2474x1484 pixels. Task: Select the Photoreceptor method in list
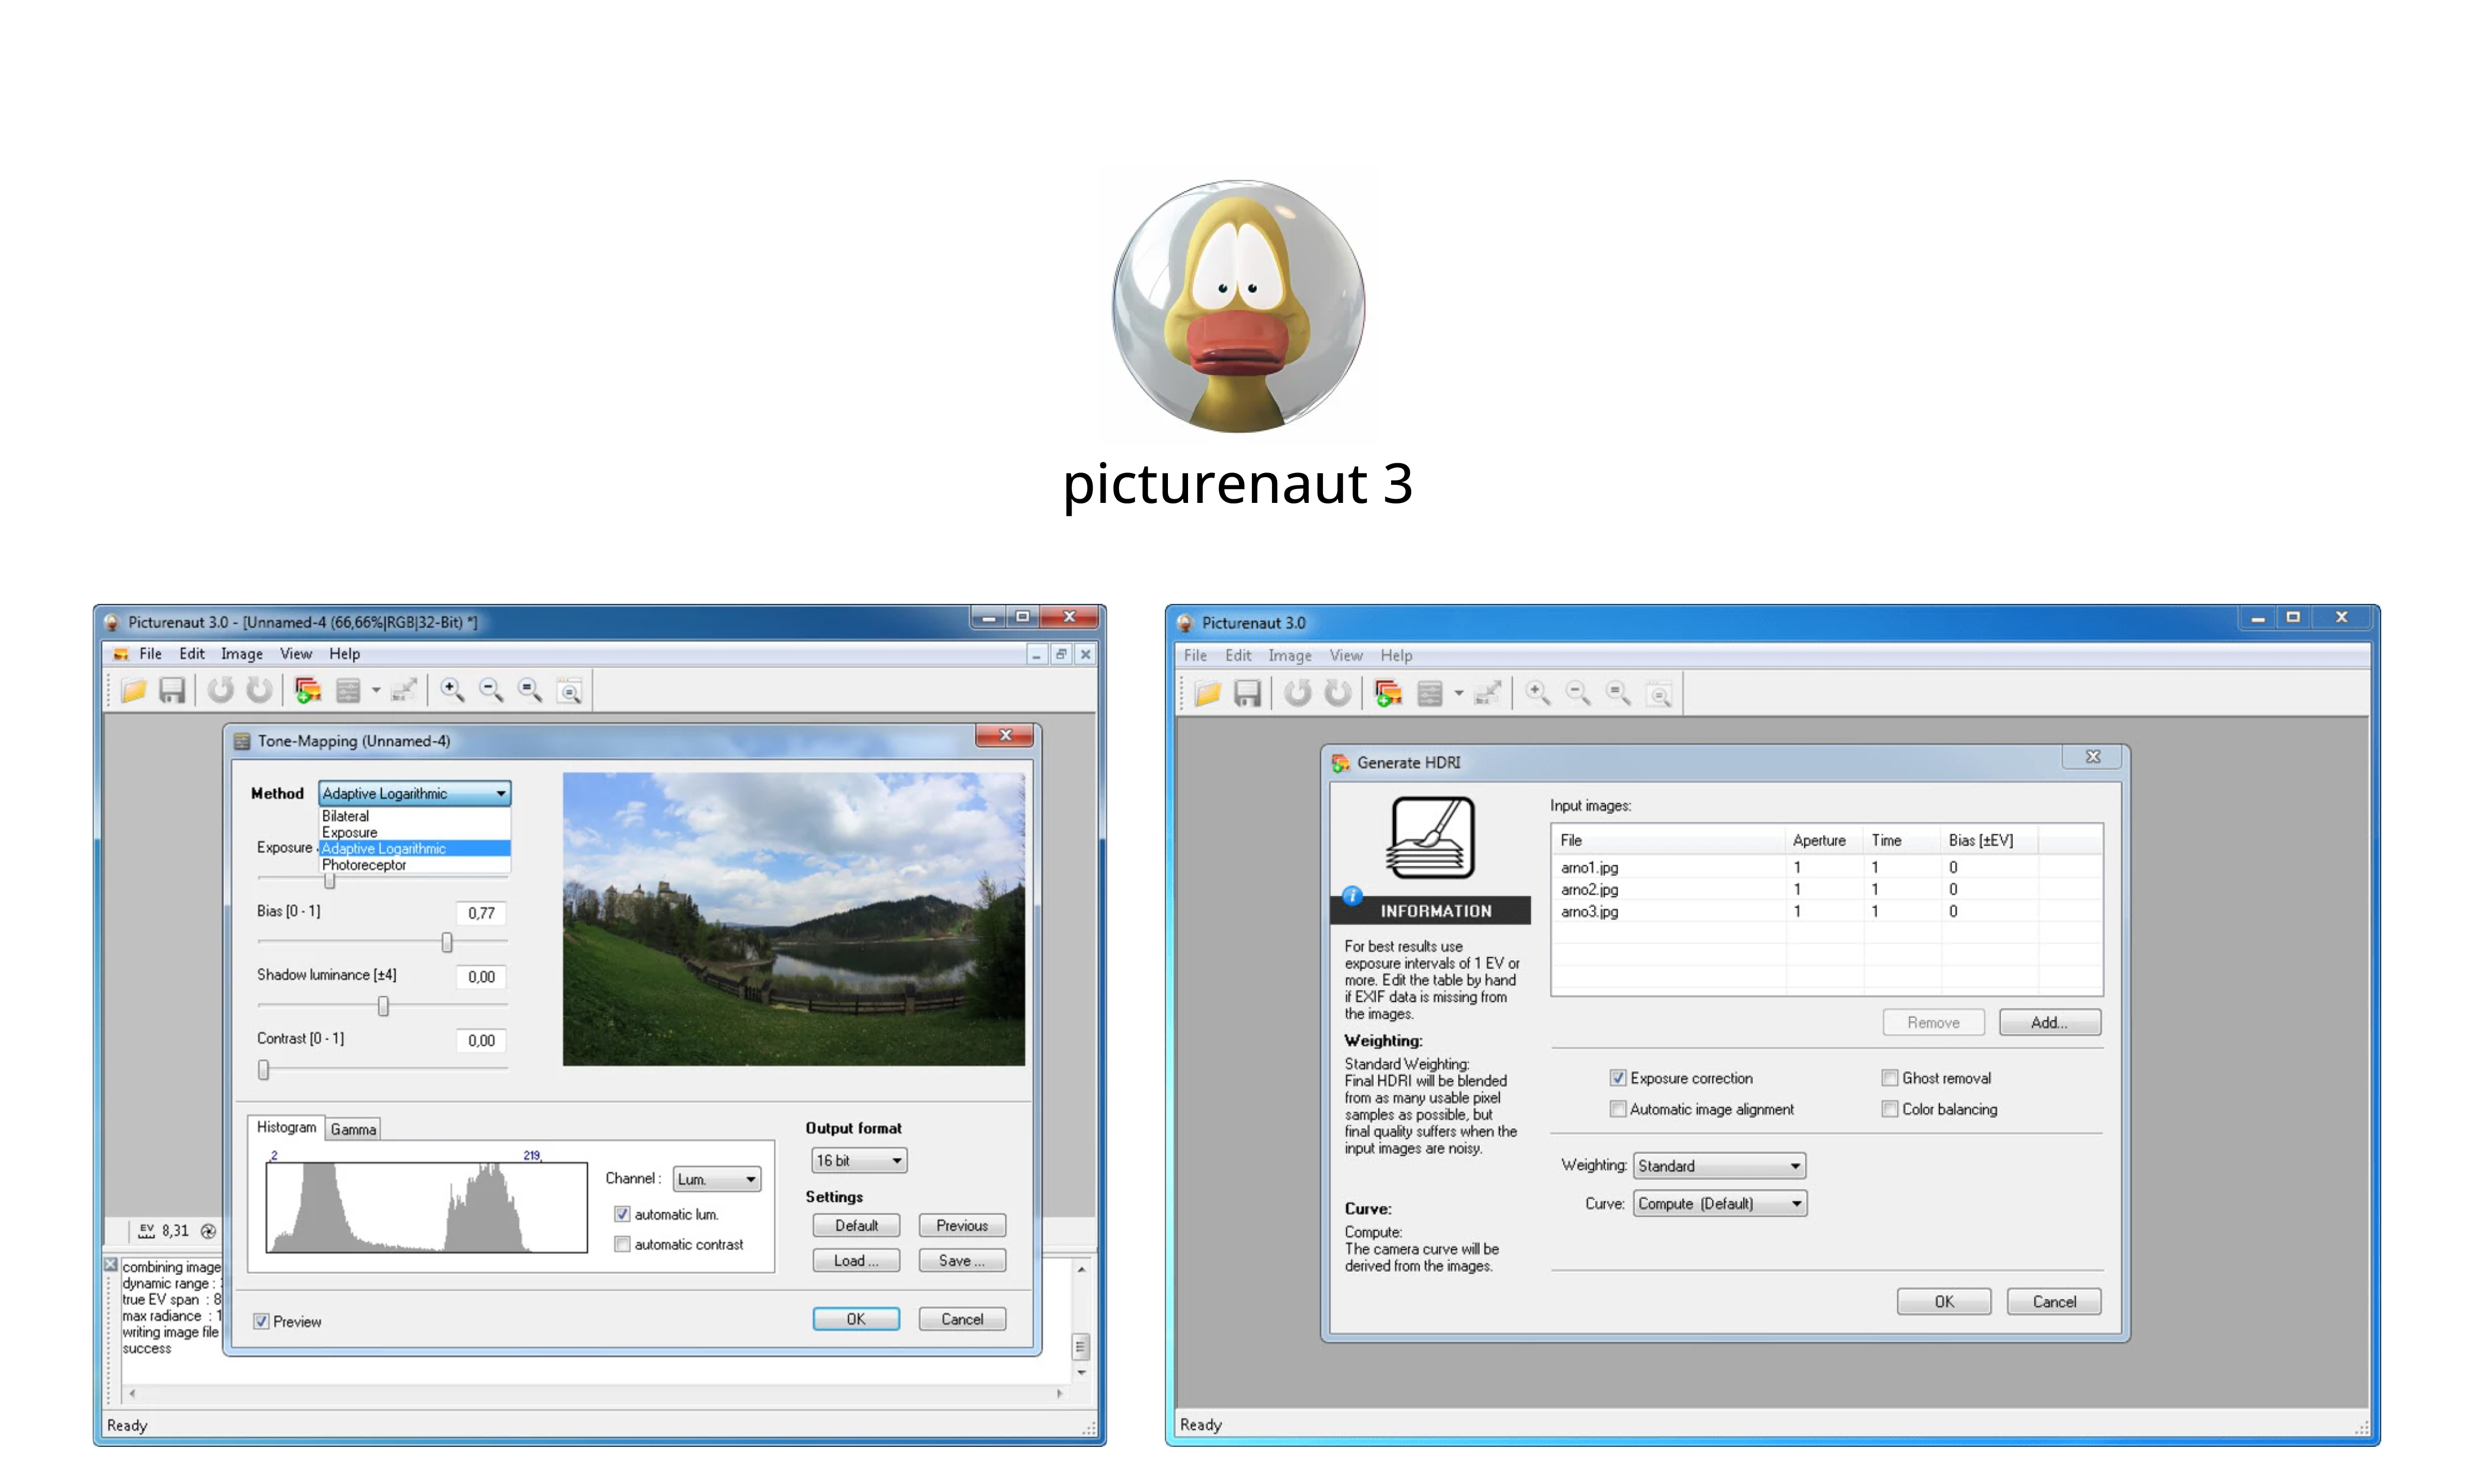pyautogui.click(x=364, y=865)
